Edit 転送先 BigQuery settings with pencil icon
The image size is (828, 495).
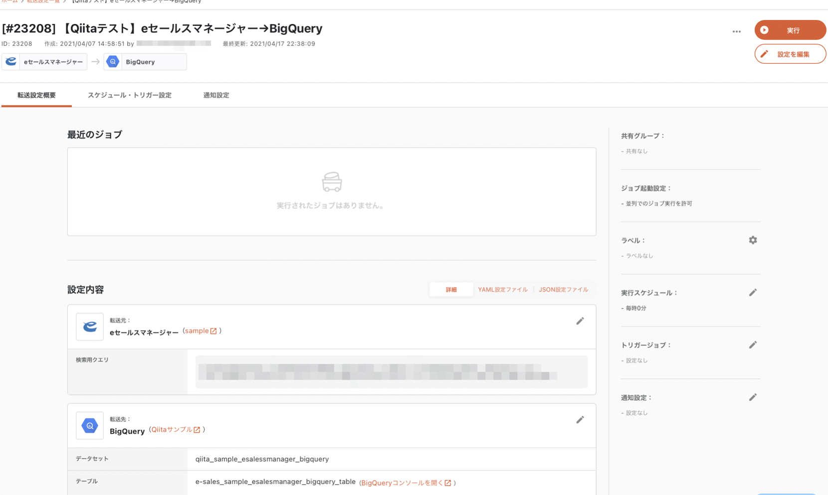click(x=580, y=420)
